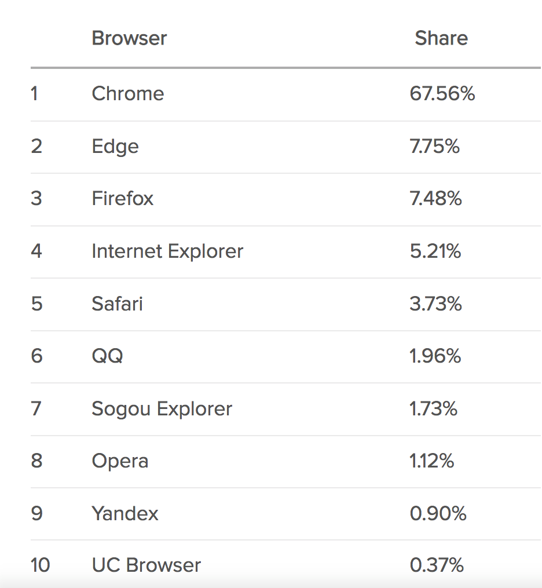Select the Firefox browser name
This screenshot has height=588, width=542.
pyautogui.click(x=123, y=198)
